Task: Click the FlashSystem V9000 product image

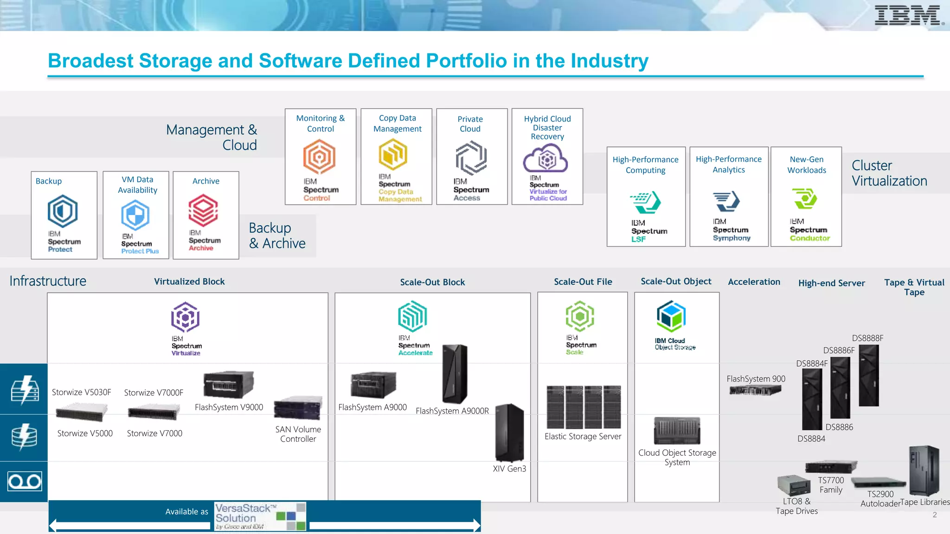Action: (x=229, y=384)
